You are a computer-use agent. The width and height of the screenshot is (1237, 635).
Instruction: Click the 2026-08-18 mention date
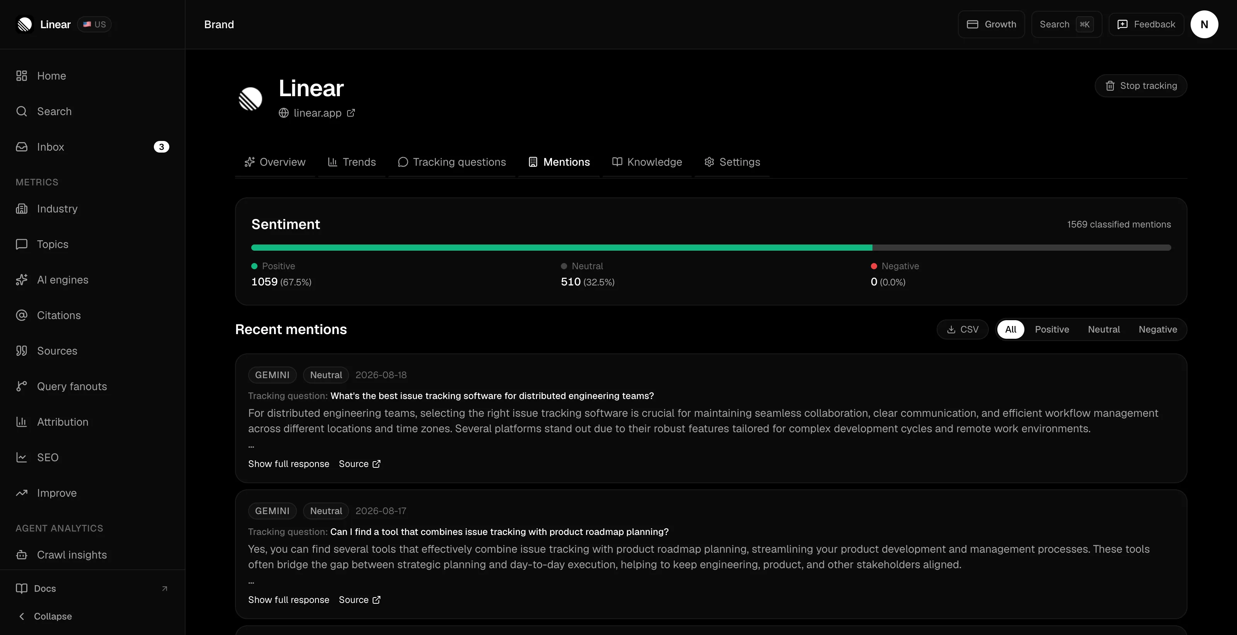[381, 375]
